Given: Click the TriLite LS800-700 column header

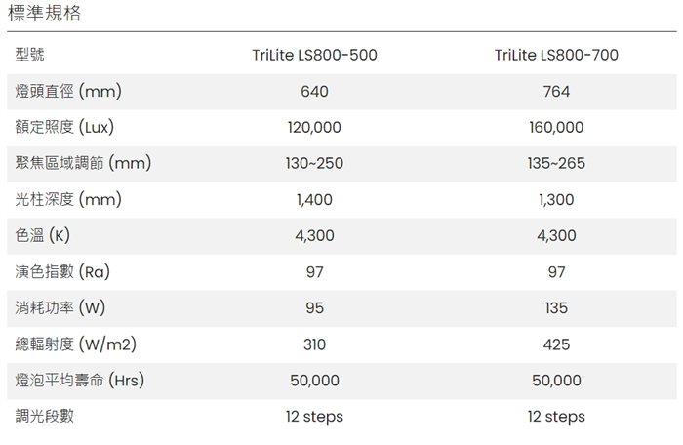Looking at the screenshot, I should [556, 55].
